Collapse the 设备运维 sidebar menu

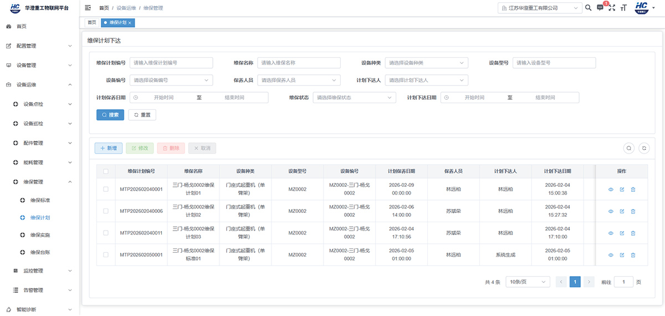pyautogui.click(x=39, y=85)
